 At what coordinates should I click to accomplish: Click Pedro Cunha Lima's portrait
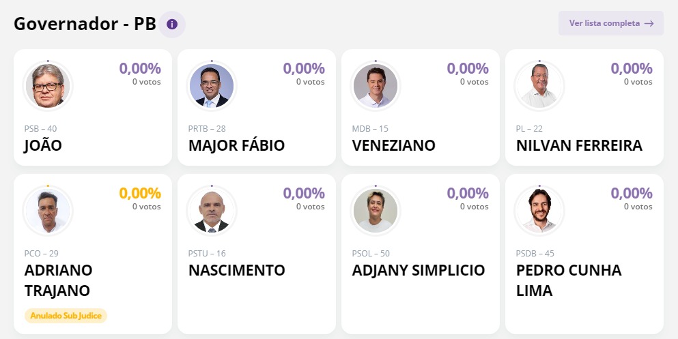[539, 210]
